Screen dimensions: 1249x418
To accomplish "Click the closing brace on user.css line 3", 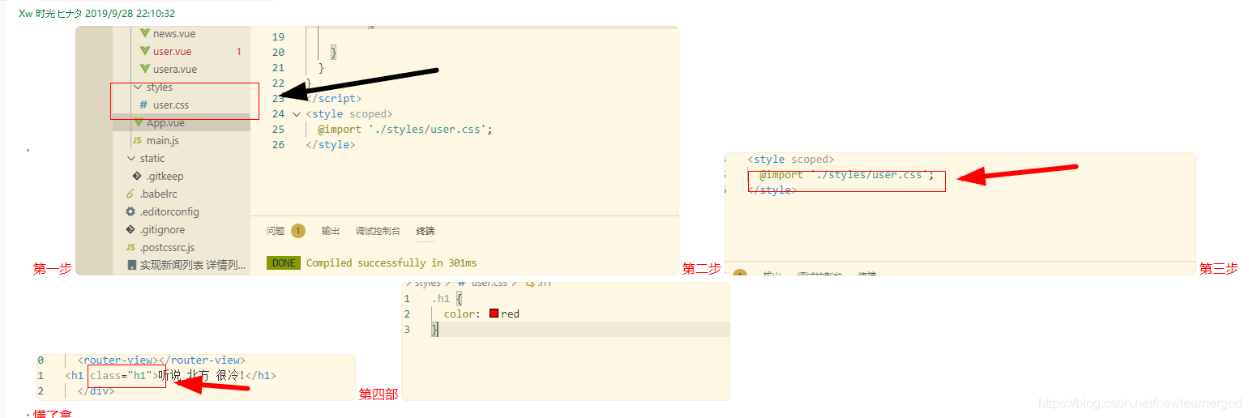I will pos(434,330).
